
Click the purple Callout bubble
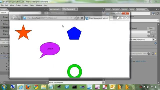click(x=50, y=49)
